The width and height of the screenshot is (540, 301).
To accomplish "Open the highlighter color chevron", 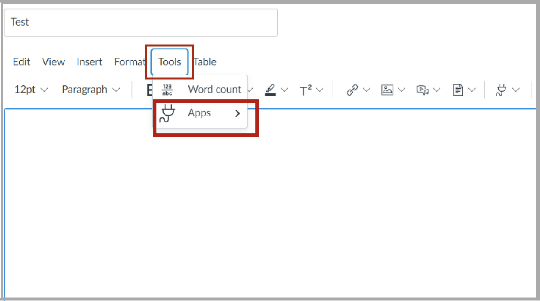I will coord(283,90).
